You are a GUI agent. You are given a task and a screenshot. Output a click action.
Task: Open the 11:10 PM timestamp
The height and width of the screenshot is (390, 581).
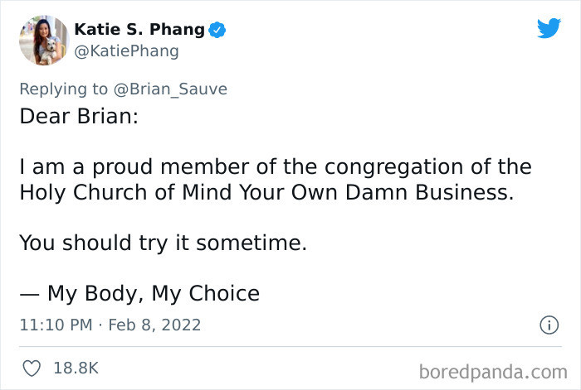55,325
